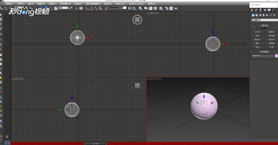Open Rendered Frame Window icon
Viewport: 278px width, 145px height.
pyautogui.click(x=171, y=8)
